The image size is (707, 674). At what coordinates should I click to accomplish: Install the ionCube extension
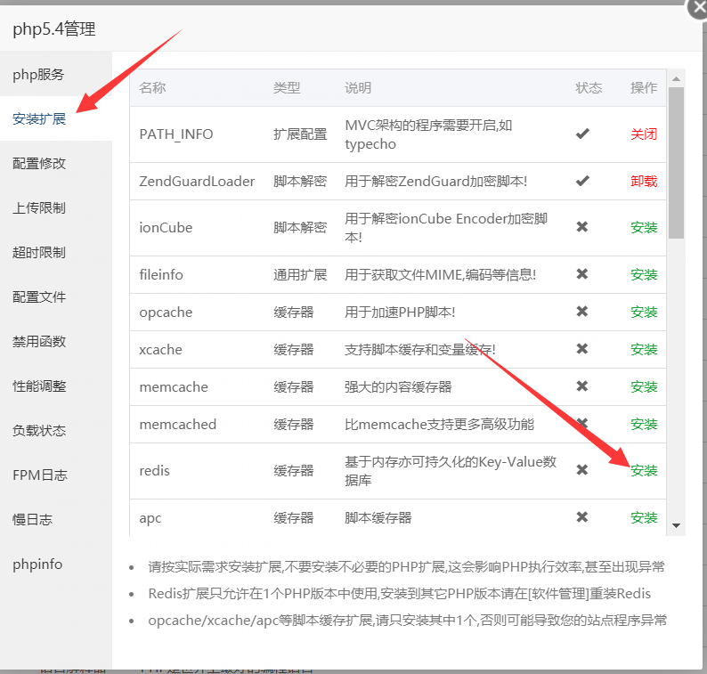[x=644, y=227]
